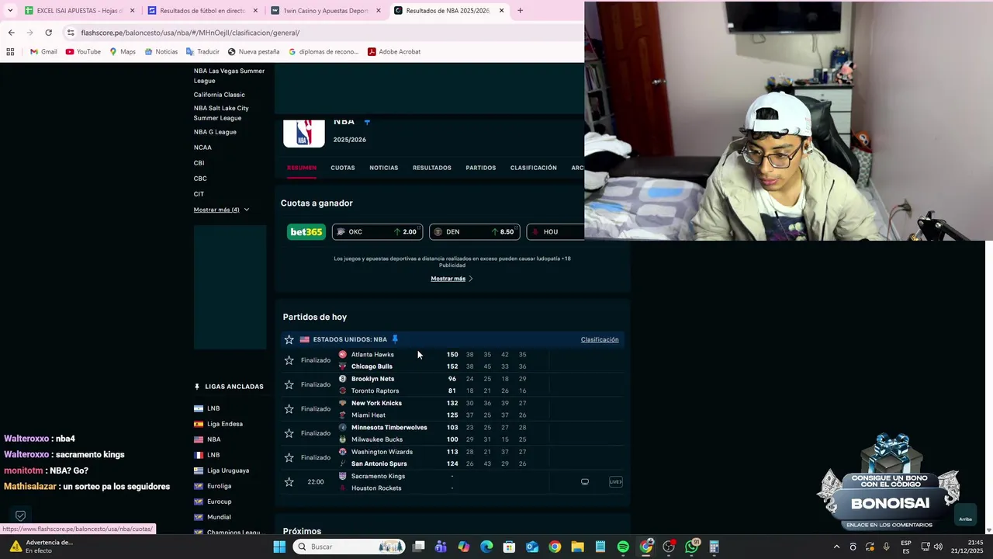Favorite the Brooklyn Nets vs Toronto Raptors match star
993x559 pixels.
289,384
